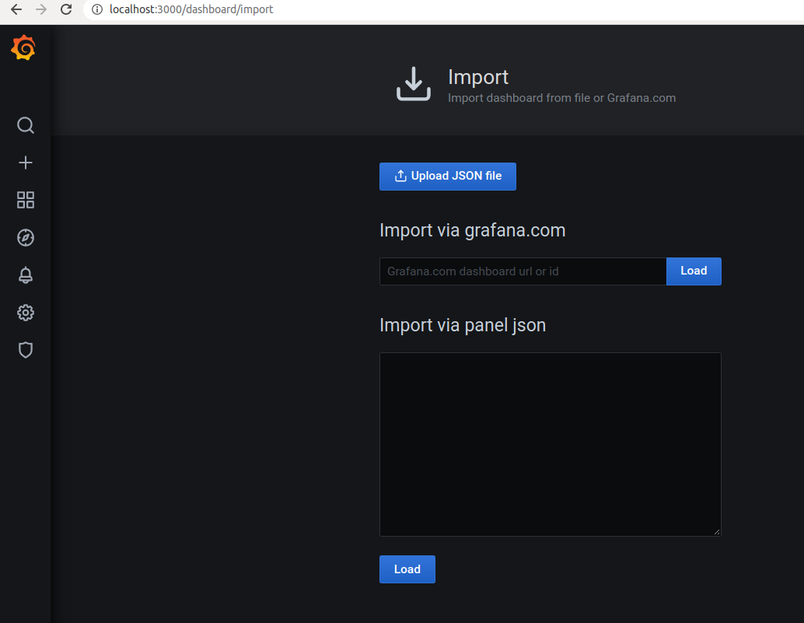The height and width of the screenshot is (623, 804).
Task: Focus the Import via panel json textarea
Action: pyautogui.click(x=551, y=444)
